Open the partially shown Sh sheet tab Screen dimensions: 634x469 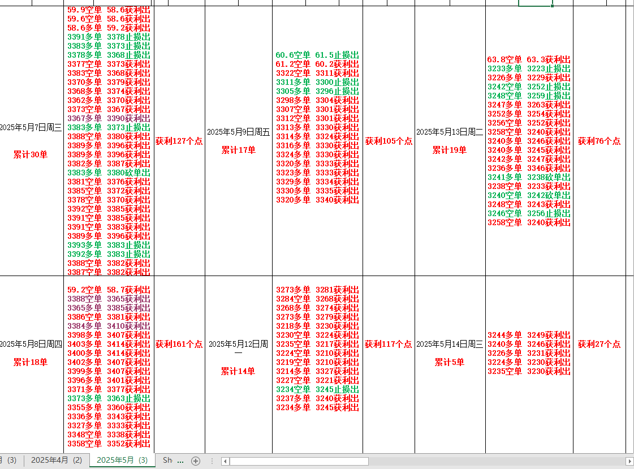click(167, 460)
